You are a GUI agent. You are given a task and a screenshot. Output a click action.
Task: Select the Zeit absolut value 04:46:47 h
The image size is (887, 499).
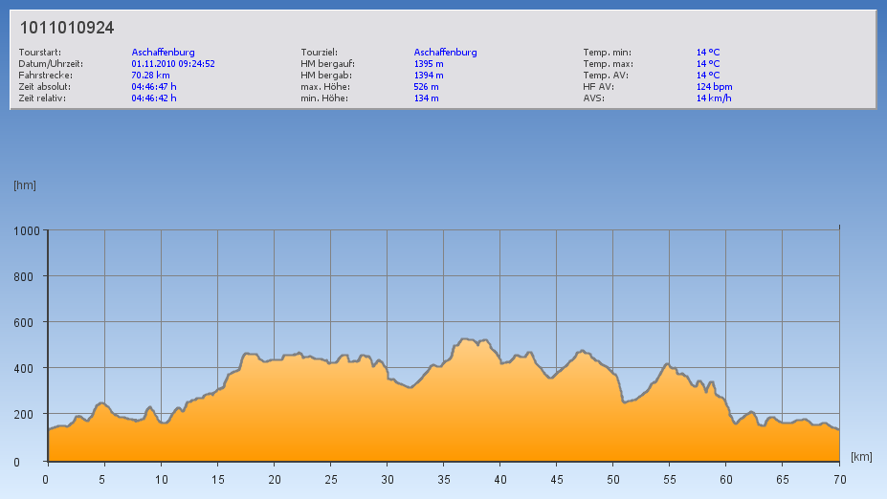coord(153,87)
